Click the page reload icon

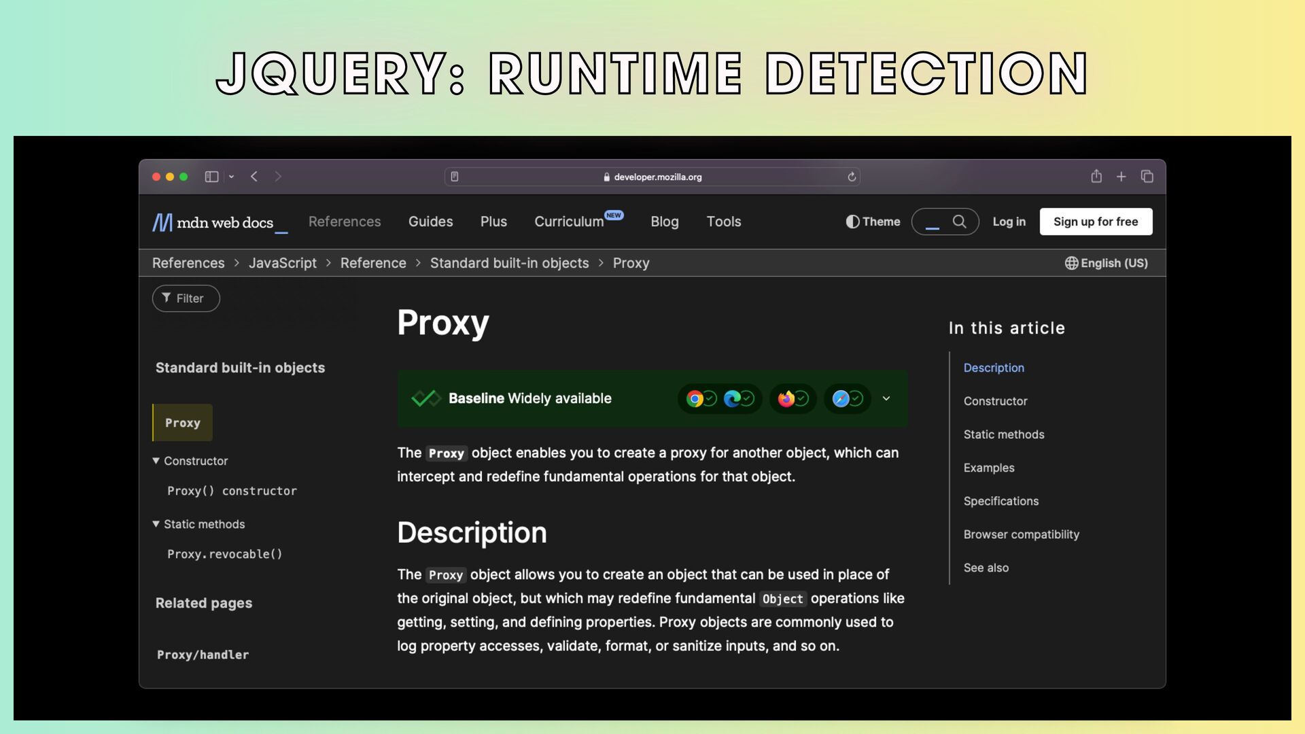point(852,177)
